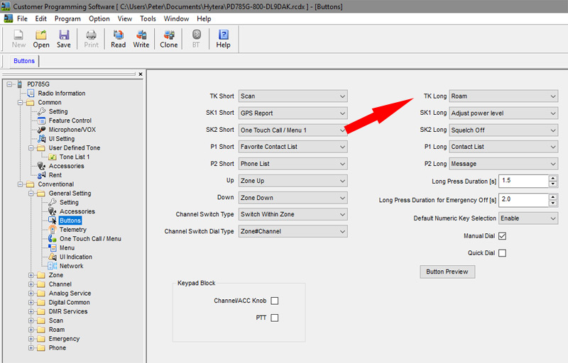Open the View menu

(x=125, y=19)
